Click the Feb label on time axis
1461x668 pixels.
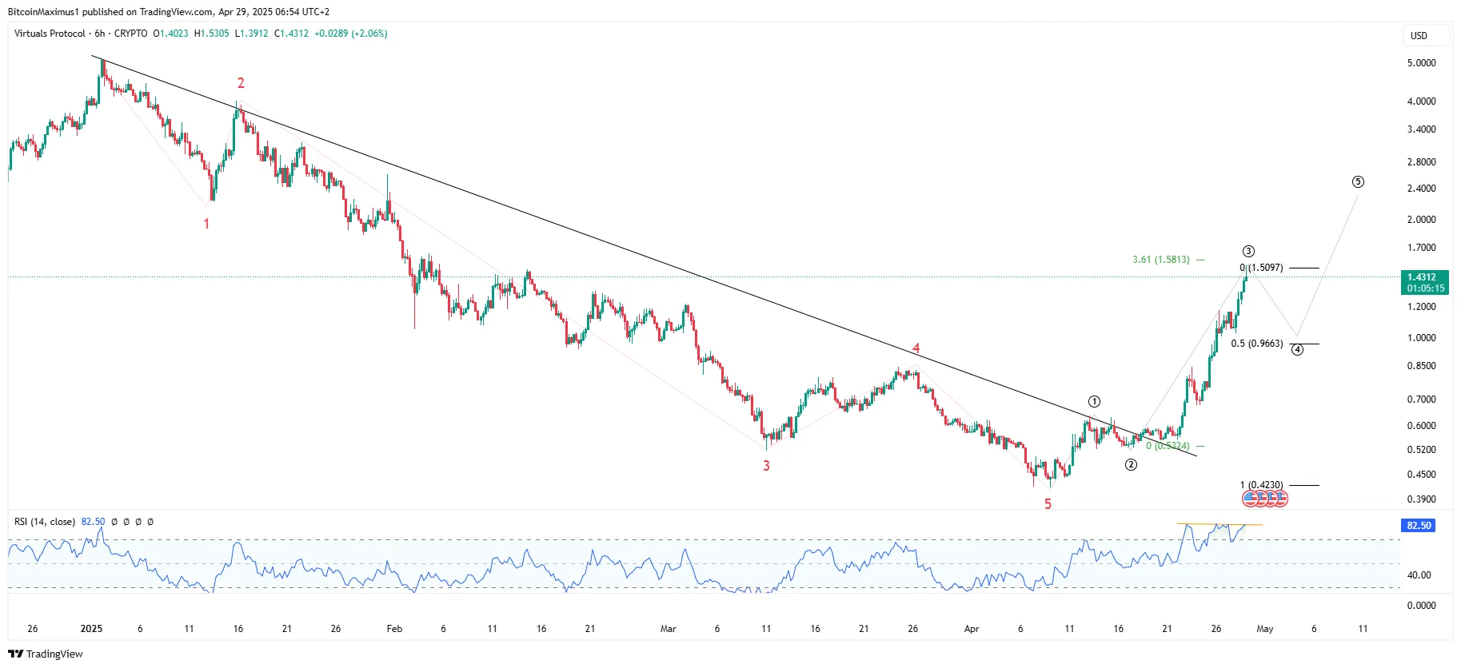(394, 629)
